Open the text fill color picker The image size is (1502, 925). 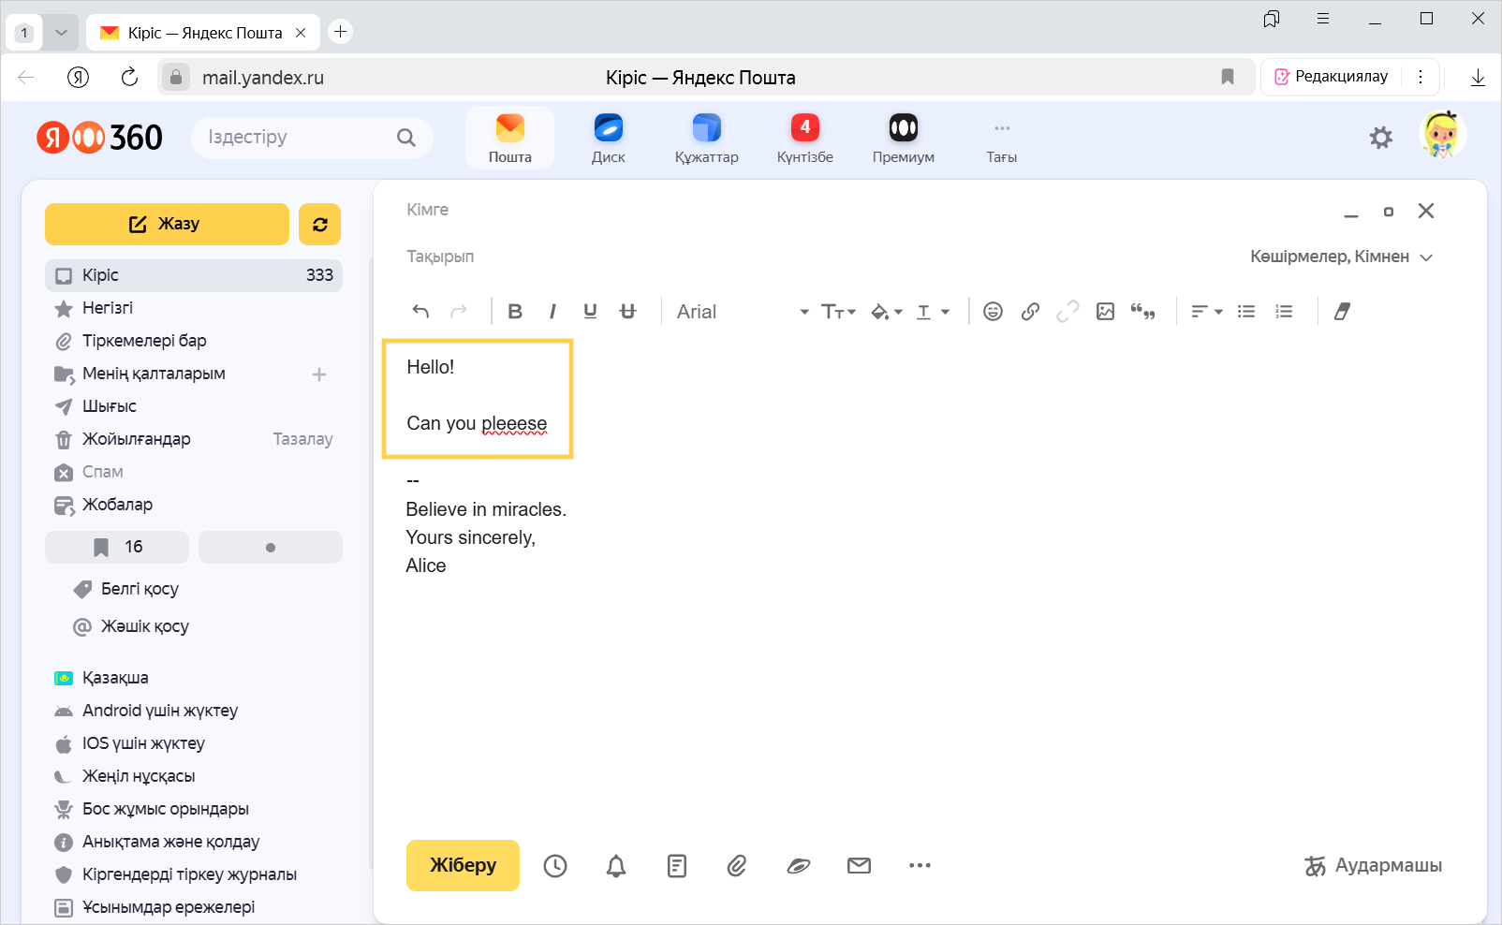tap(886, 312)
